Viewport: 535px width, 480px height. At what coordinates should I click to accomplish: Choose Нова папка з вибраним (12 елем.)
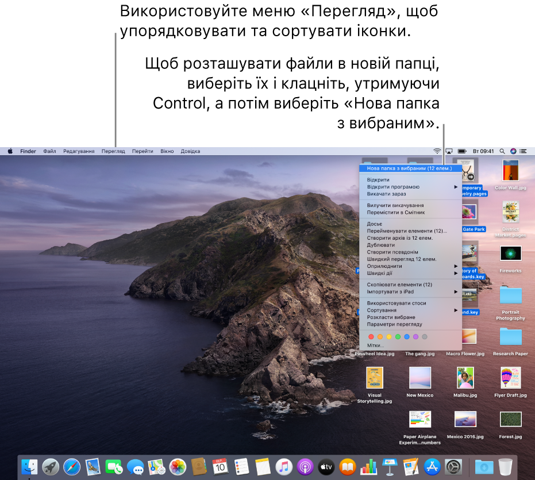coord(410,168)
